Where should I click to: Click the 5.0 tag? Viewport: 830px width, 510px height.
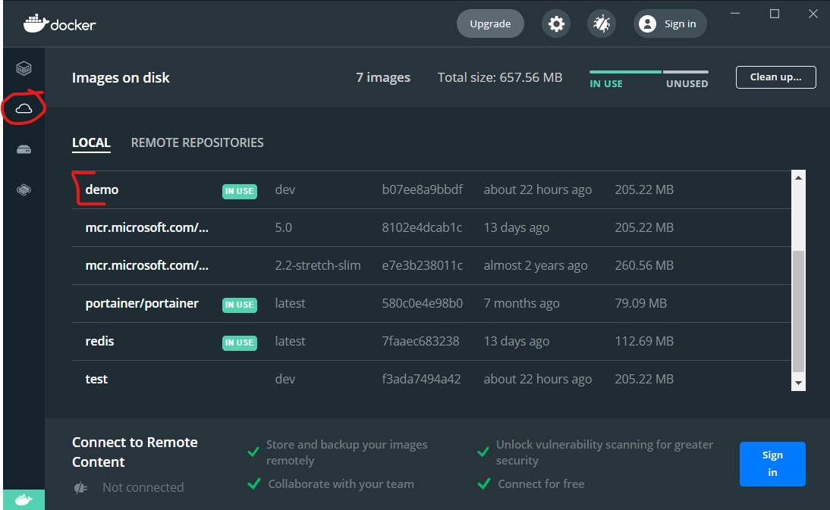tap(283, 228)
